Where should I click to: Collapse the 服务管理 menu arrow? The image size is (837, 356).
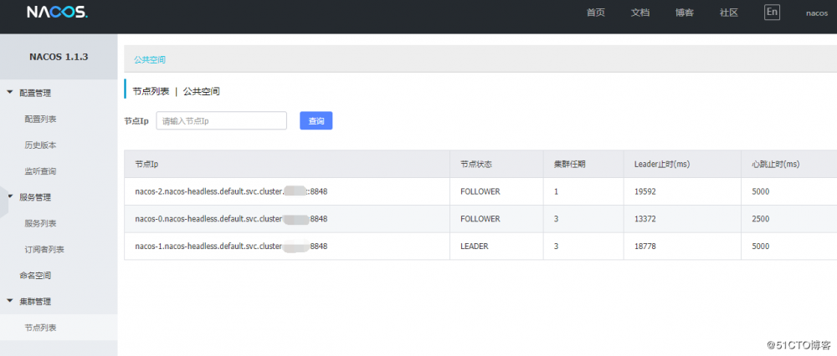(x=10, y=197)
